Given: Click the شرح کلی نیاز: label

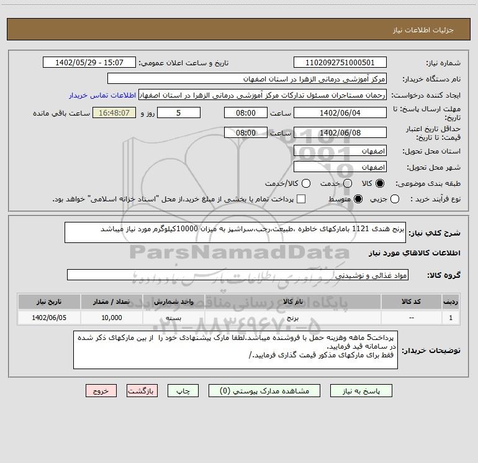Looking at the screenshot, I should 435,233.
